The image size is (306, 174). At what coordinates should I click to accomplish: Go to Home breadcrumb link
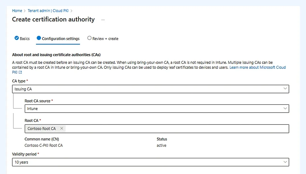point(17,11)
